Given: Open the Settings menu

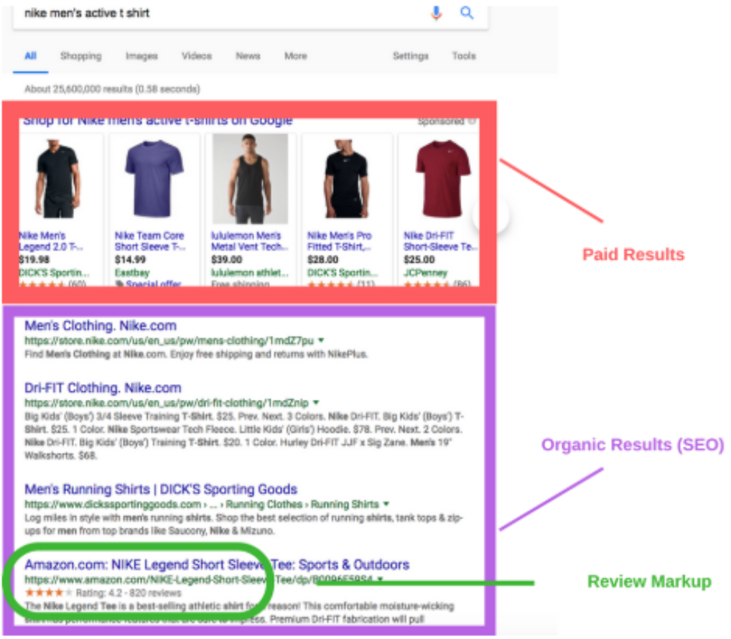Looking at the screenshot, I should (x=410, y=56).
